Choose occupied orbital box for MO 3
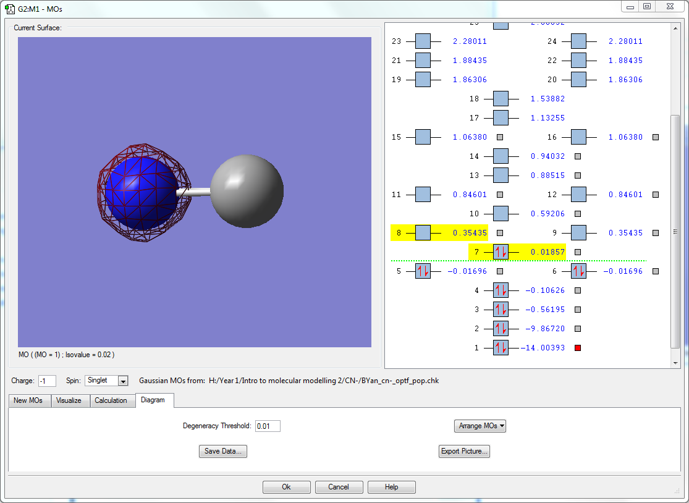Screen dimensions: 689x503 click(x=501, y=310)
